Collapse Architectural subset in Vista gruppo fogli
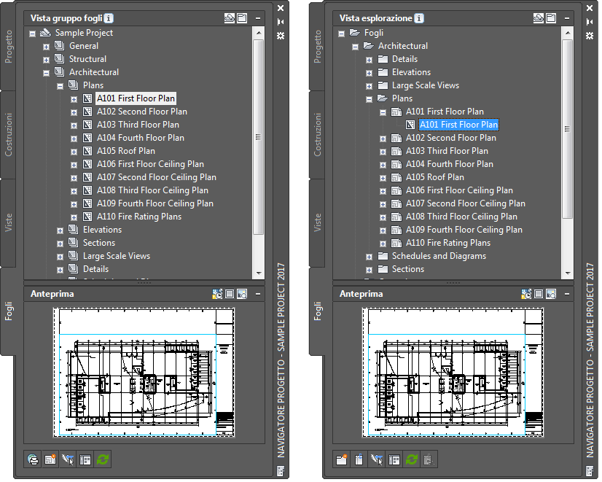The height and width of the screenshot is (482, 602). pyautogui.click(x=46, y=73)
